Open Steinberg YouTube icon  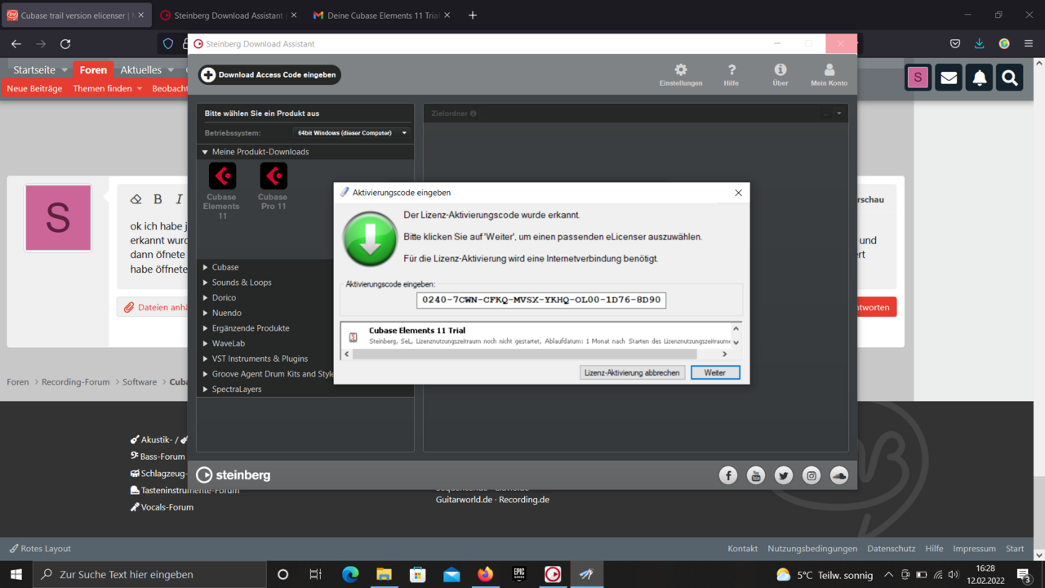(756, 475)
